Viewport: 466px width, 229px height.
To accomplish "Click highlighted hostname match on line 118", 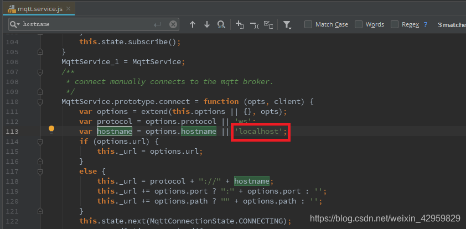I will pos(251,181).
